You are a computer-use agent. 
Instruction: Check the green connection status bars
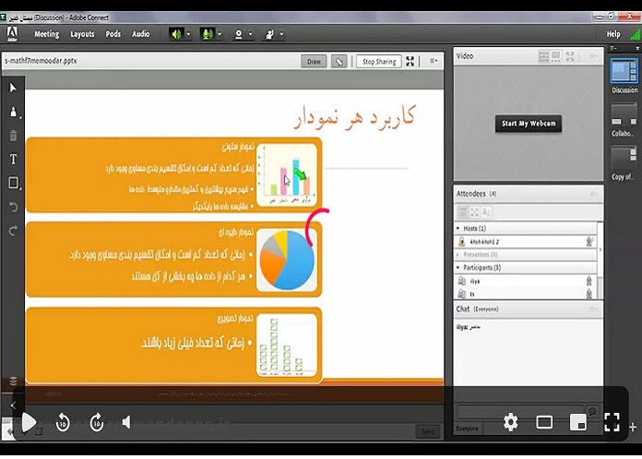635,34
